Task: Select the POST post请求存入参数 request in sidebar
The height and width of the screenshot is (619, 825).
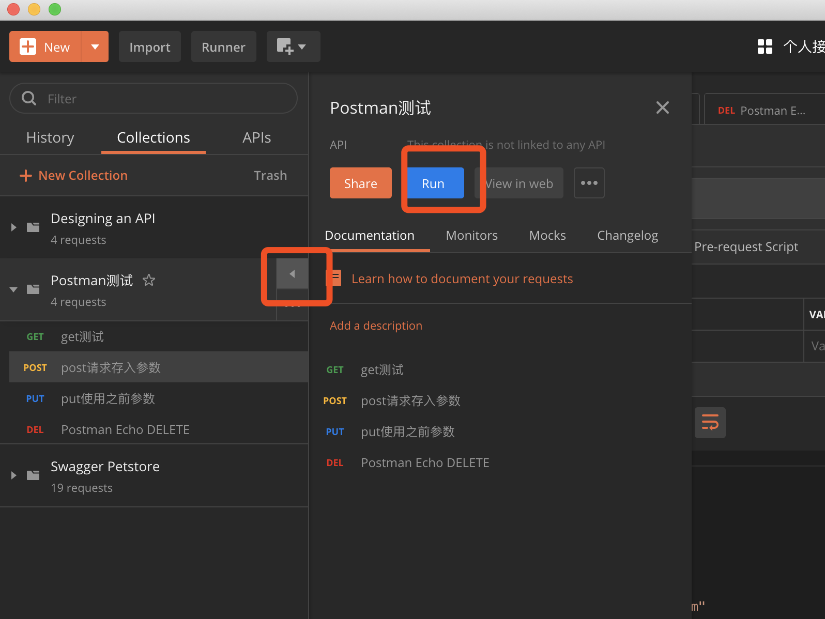Action: click(x=159, y=367)
